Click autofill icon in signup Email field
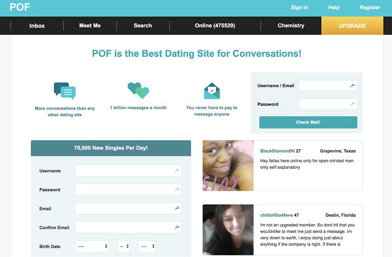The width and height of the screenshot is (392, 257). tap(178, 208)
